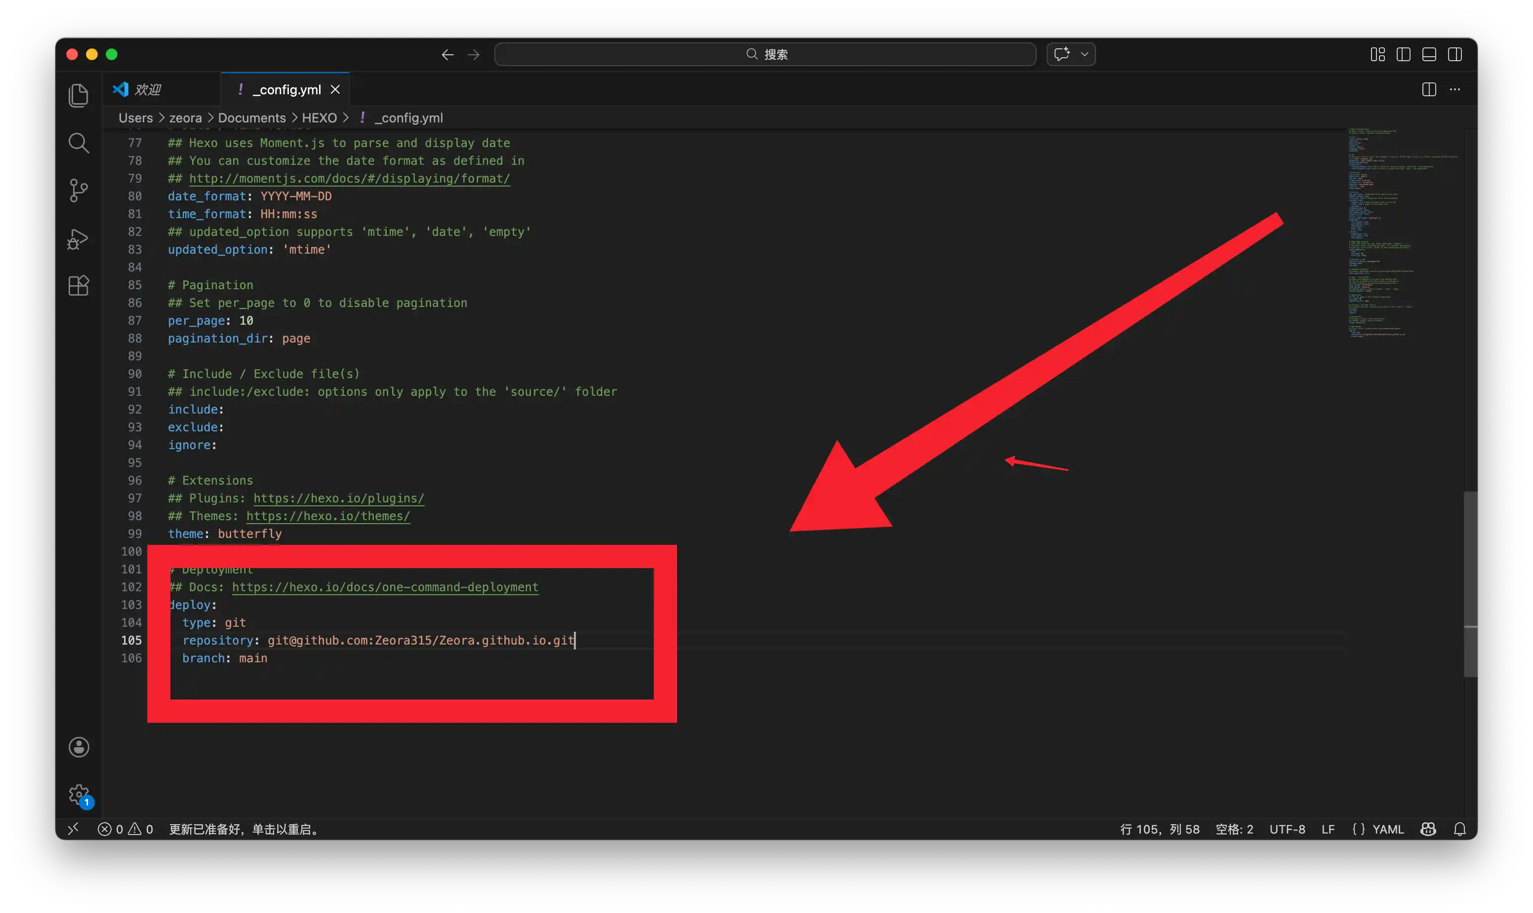Toggle the primary side bar layout button
The width and height of the screenshot is (1533, 913).
pos(1403,54)
